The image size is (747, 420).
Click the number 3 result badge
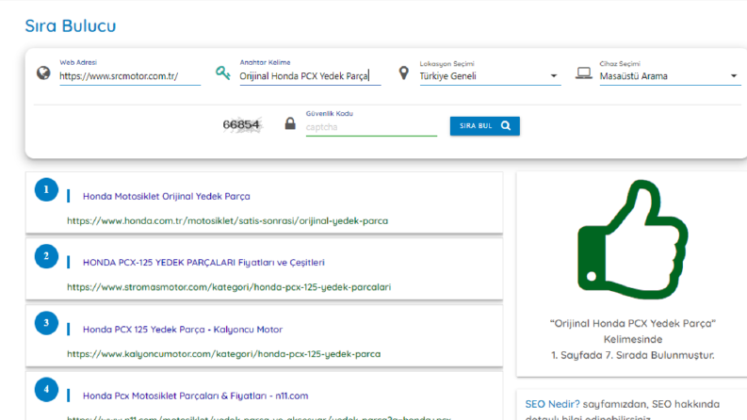click(x=46, y=323)
